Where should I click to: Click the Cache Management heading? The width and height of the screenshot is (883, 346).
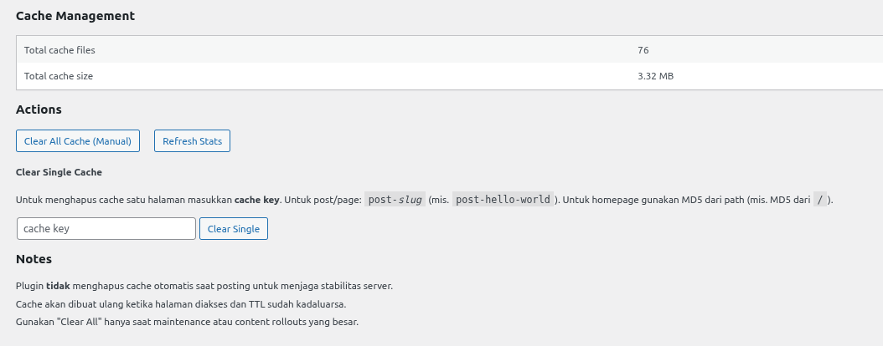(75, 16)
